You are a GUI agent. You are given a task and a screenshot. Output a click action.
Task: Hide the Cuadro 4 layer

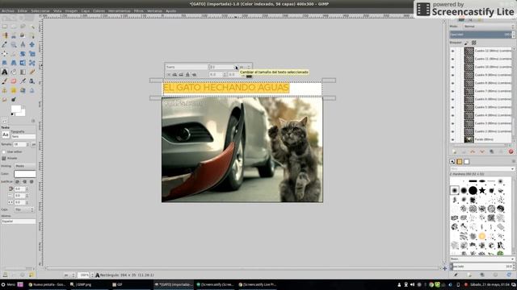click(452, 115)
